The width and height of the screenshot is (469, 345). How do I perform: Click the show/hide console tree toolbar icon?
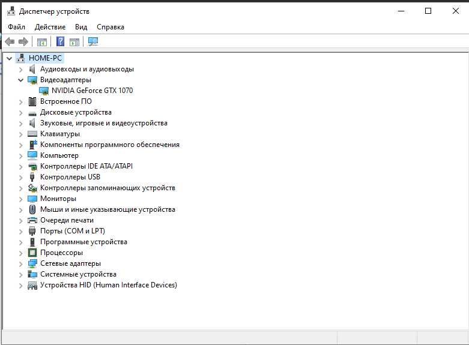pos(42,42)
